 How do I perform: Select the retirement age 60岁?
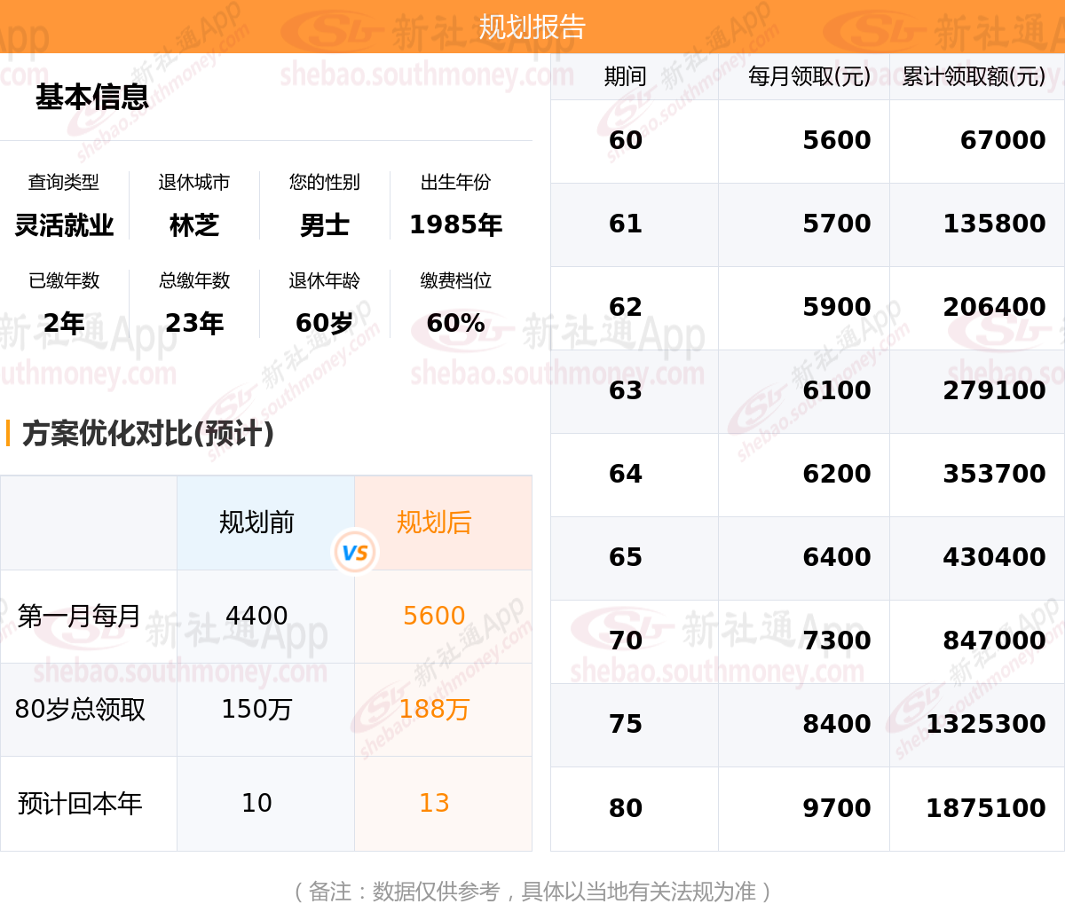325,323
